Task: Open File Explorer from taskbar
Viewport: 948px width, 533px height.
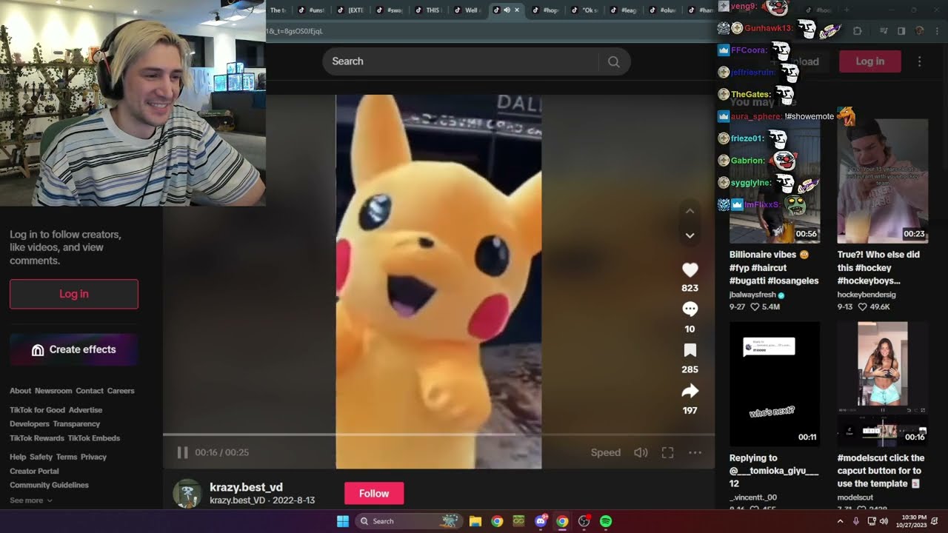Action: click(475, 521)
